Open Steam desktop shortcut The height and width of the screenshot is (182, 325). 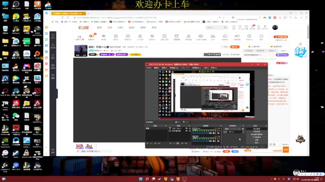[16, 154]
